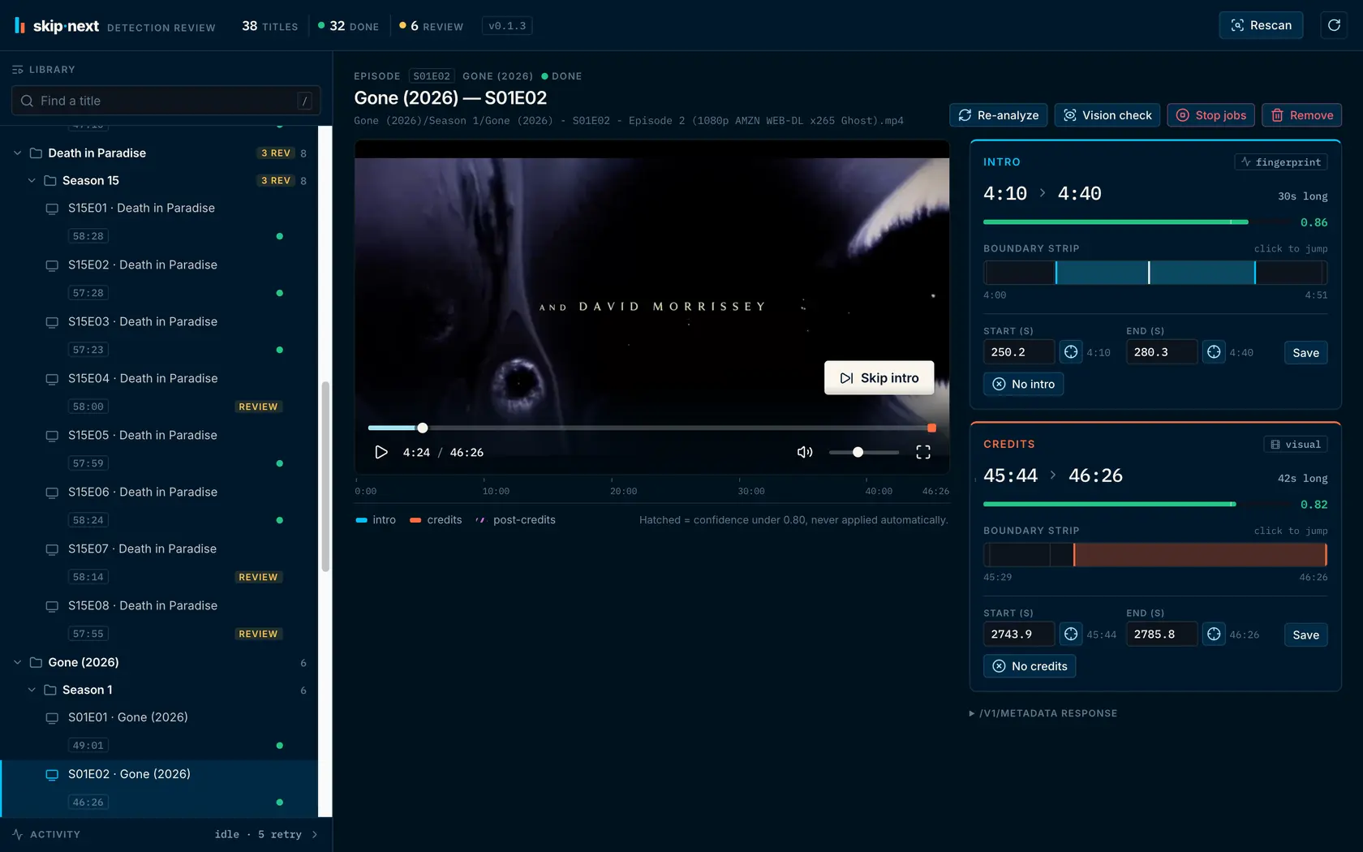
Task: Mute audio using the speaker icon
Action: coord(805,453)
